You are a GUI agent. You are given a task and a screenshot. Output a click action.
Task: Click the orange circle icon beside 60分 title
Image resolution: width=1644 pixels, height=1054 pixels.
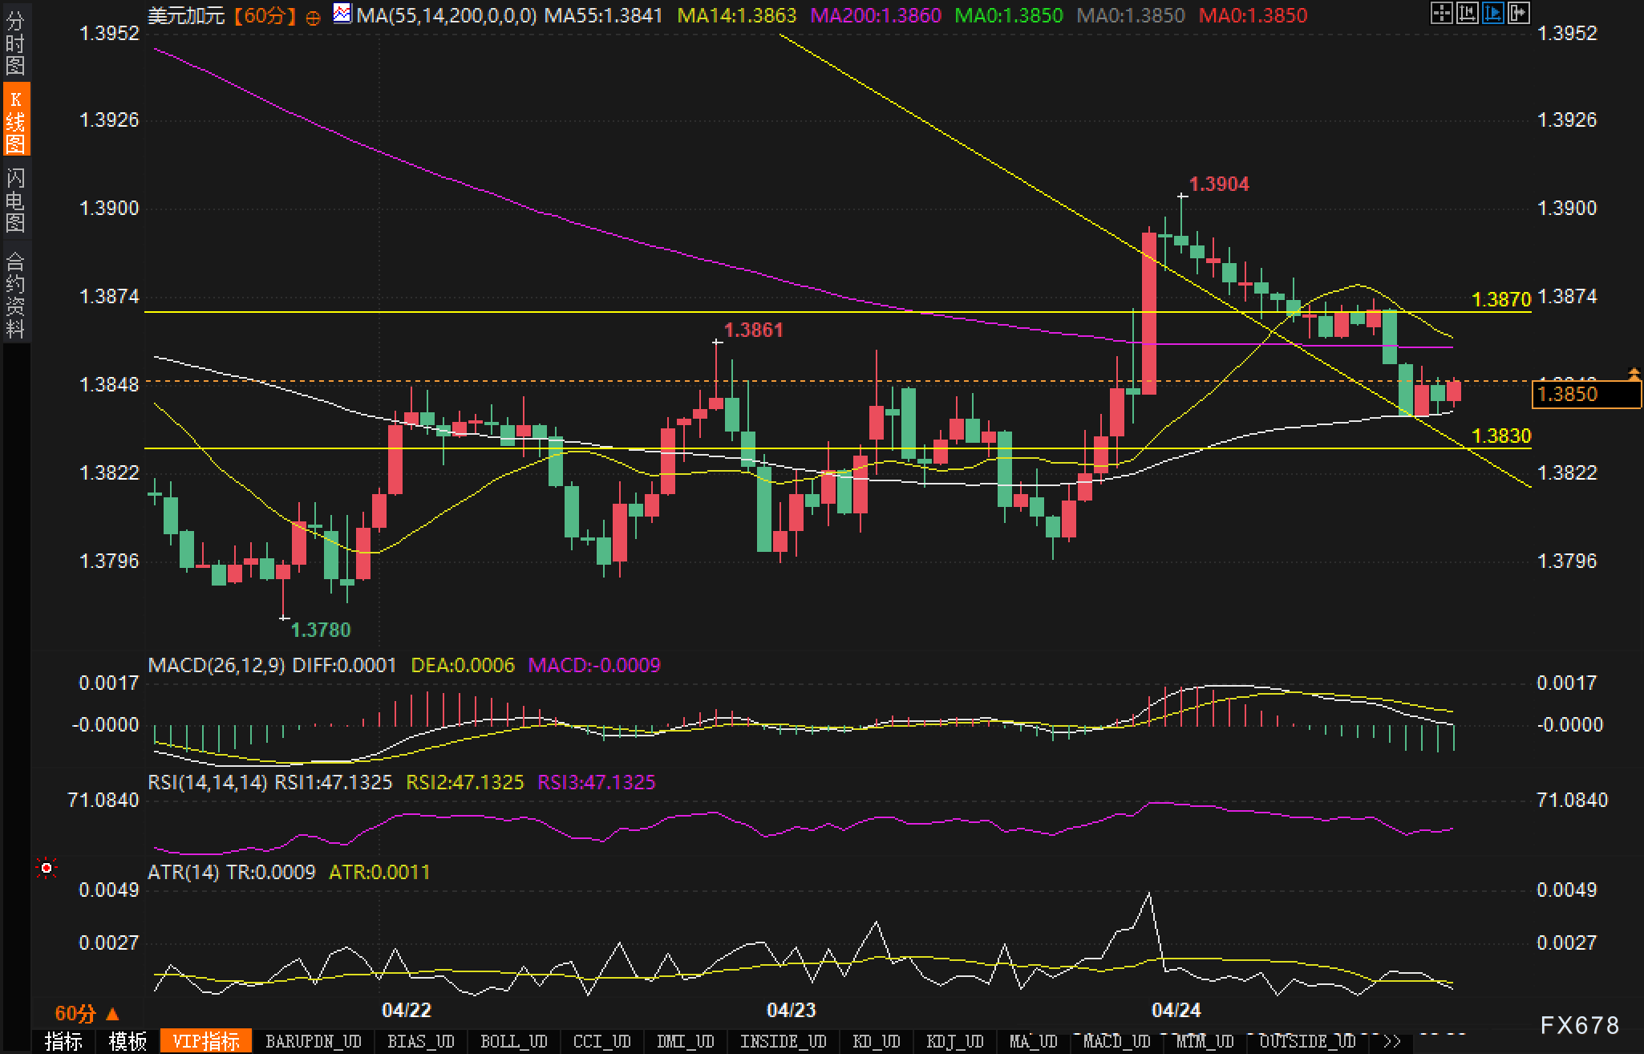click(x=314, y=17)
